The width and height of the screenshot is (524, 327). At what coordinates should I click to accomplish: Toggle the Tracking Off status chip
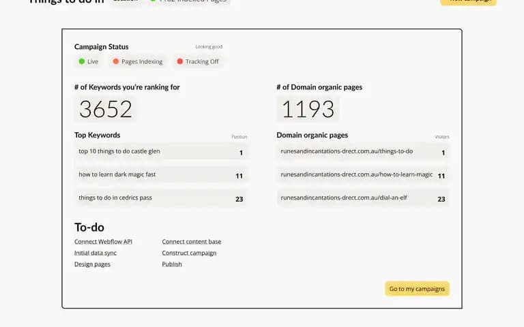(x=198, y=61)
